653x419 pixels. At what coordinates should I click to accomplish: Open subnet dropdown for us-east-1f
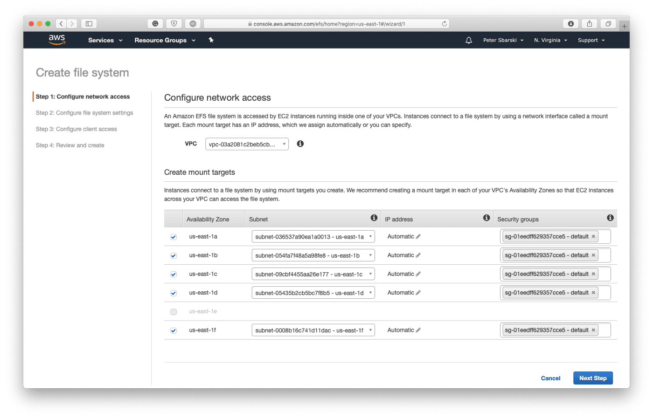click(x=313, y=330)
